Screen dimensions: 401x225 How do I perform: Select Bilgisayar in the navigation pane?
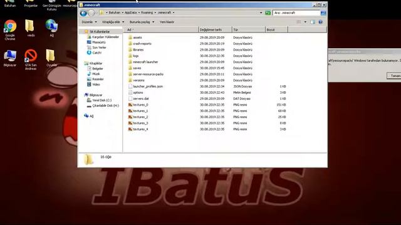click(x=96, y=95)
